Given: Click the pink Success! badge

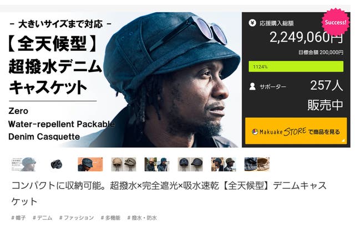Looking at the screenshot, I should coord(336,22).
